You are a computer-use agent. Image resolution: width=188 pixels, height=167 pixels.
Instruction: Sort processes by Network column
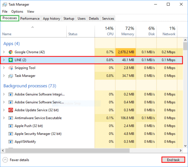coord(167,31)
